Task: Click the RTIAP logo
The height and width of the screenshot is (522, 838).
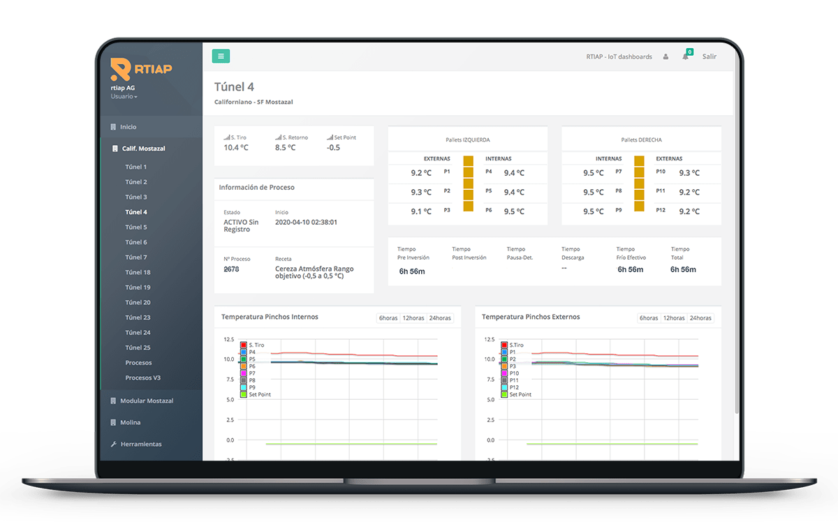Action: click(141, 69)
